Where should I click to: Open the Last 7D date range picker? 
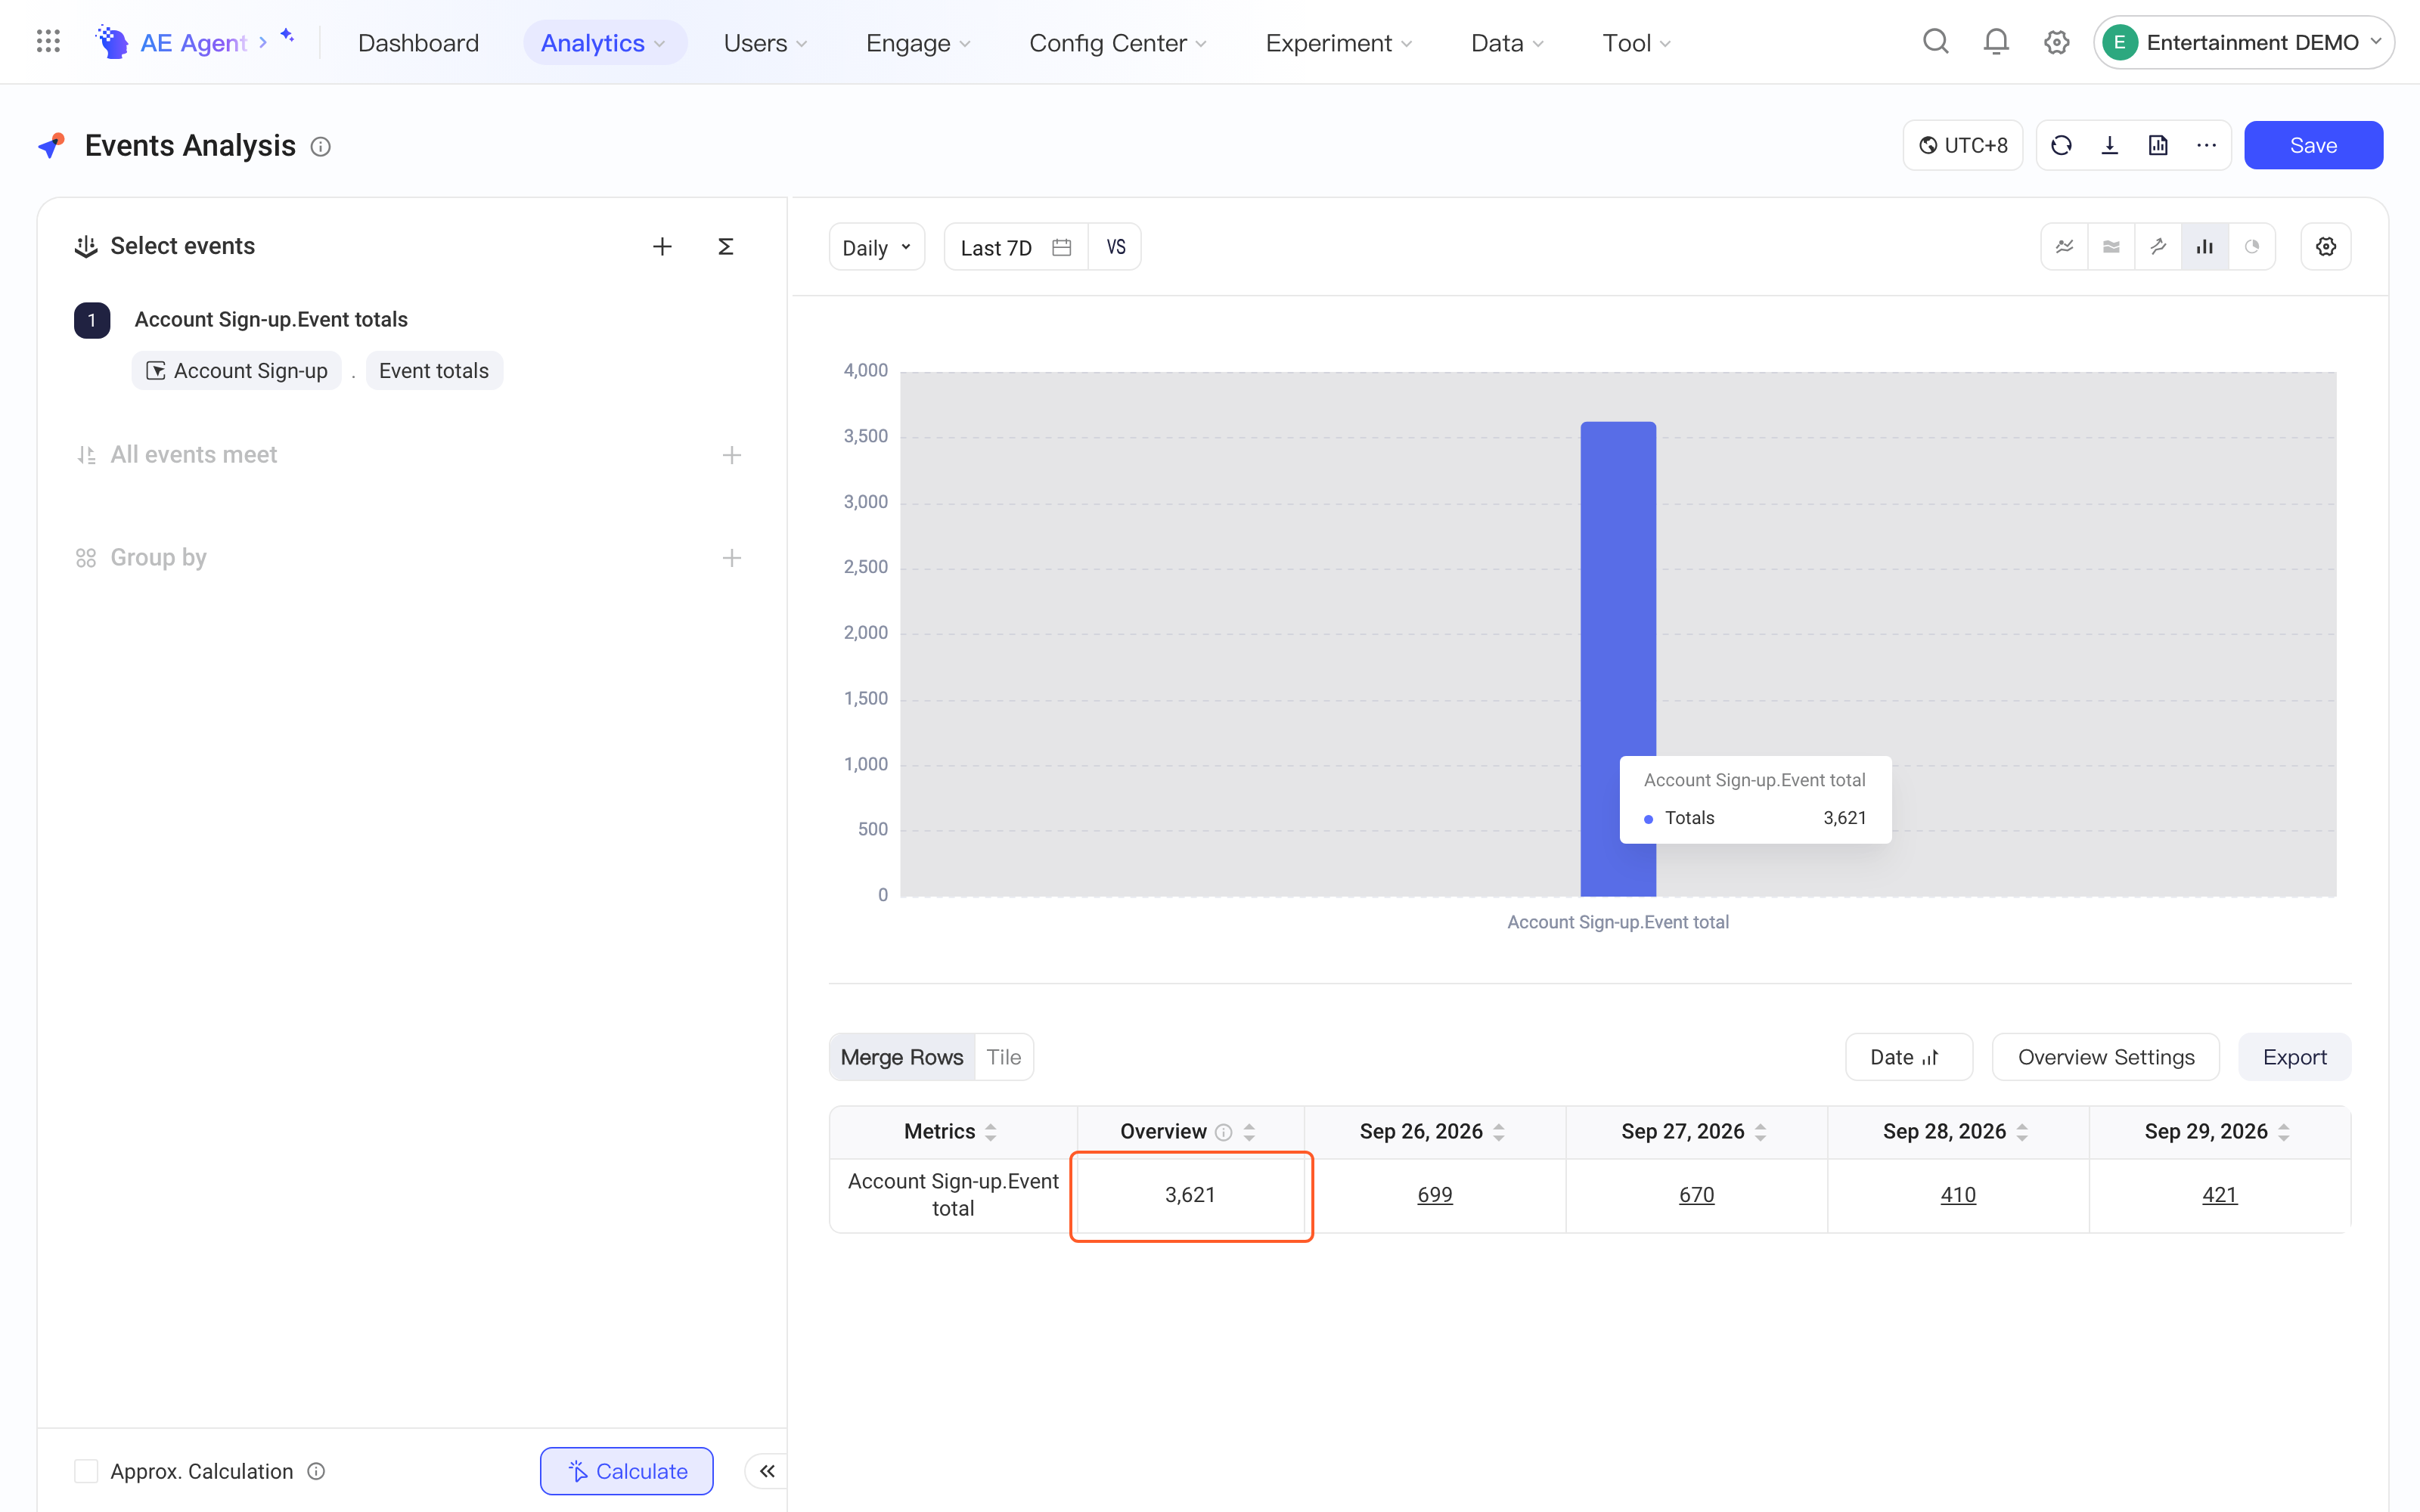[1016, 247]
